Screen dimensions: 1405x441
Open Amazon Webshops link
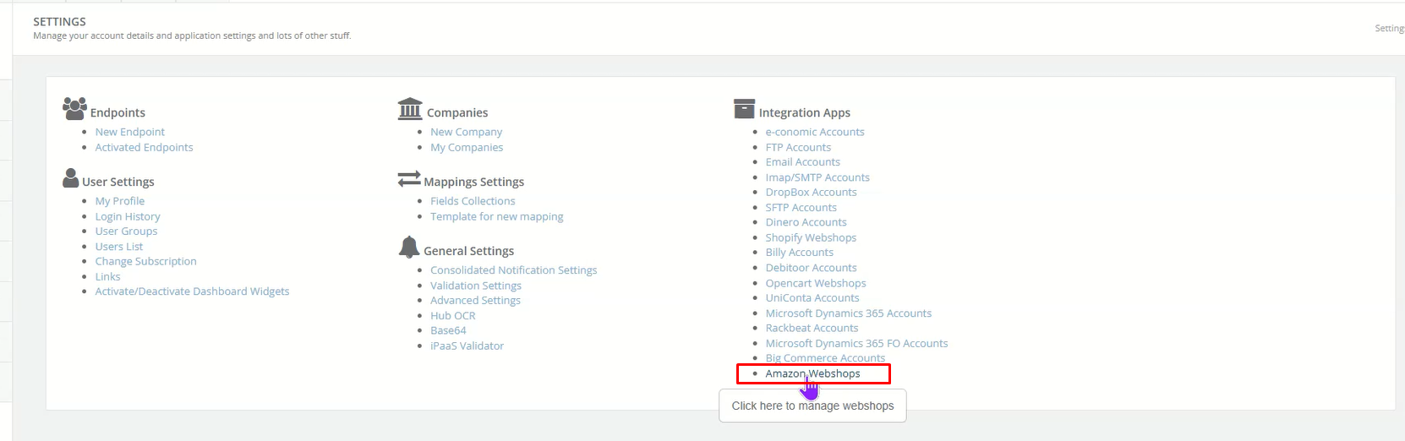click(x=812, y=373)
